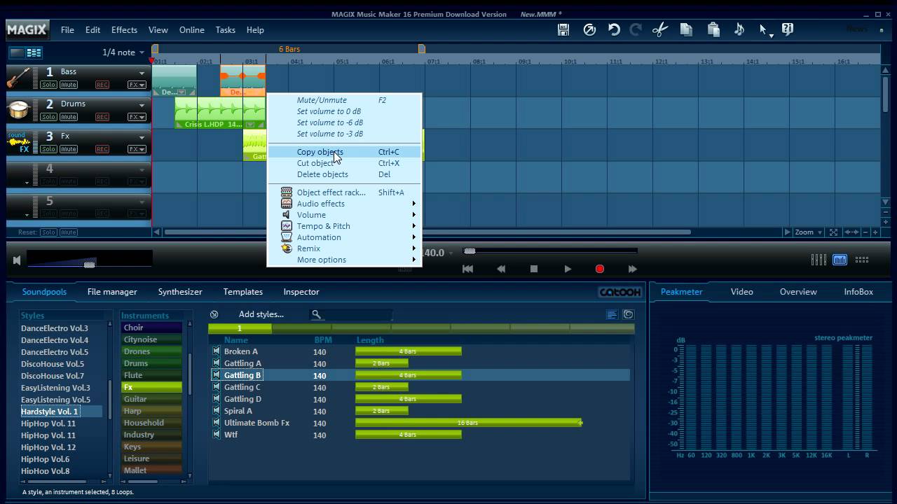Image resolution: width=897 pixels, height=504 pixels.
Task: Expand the Drums track options arrow
Action: pos(142,105)
